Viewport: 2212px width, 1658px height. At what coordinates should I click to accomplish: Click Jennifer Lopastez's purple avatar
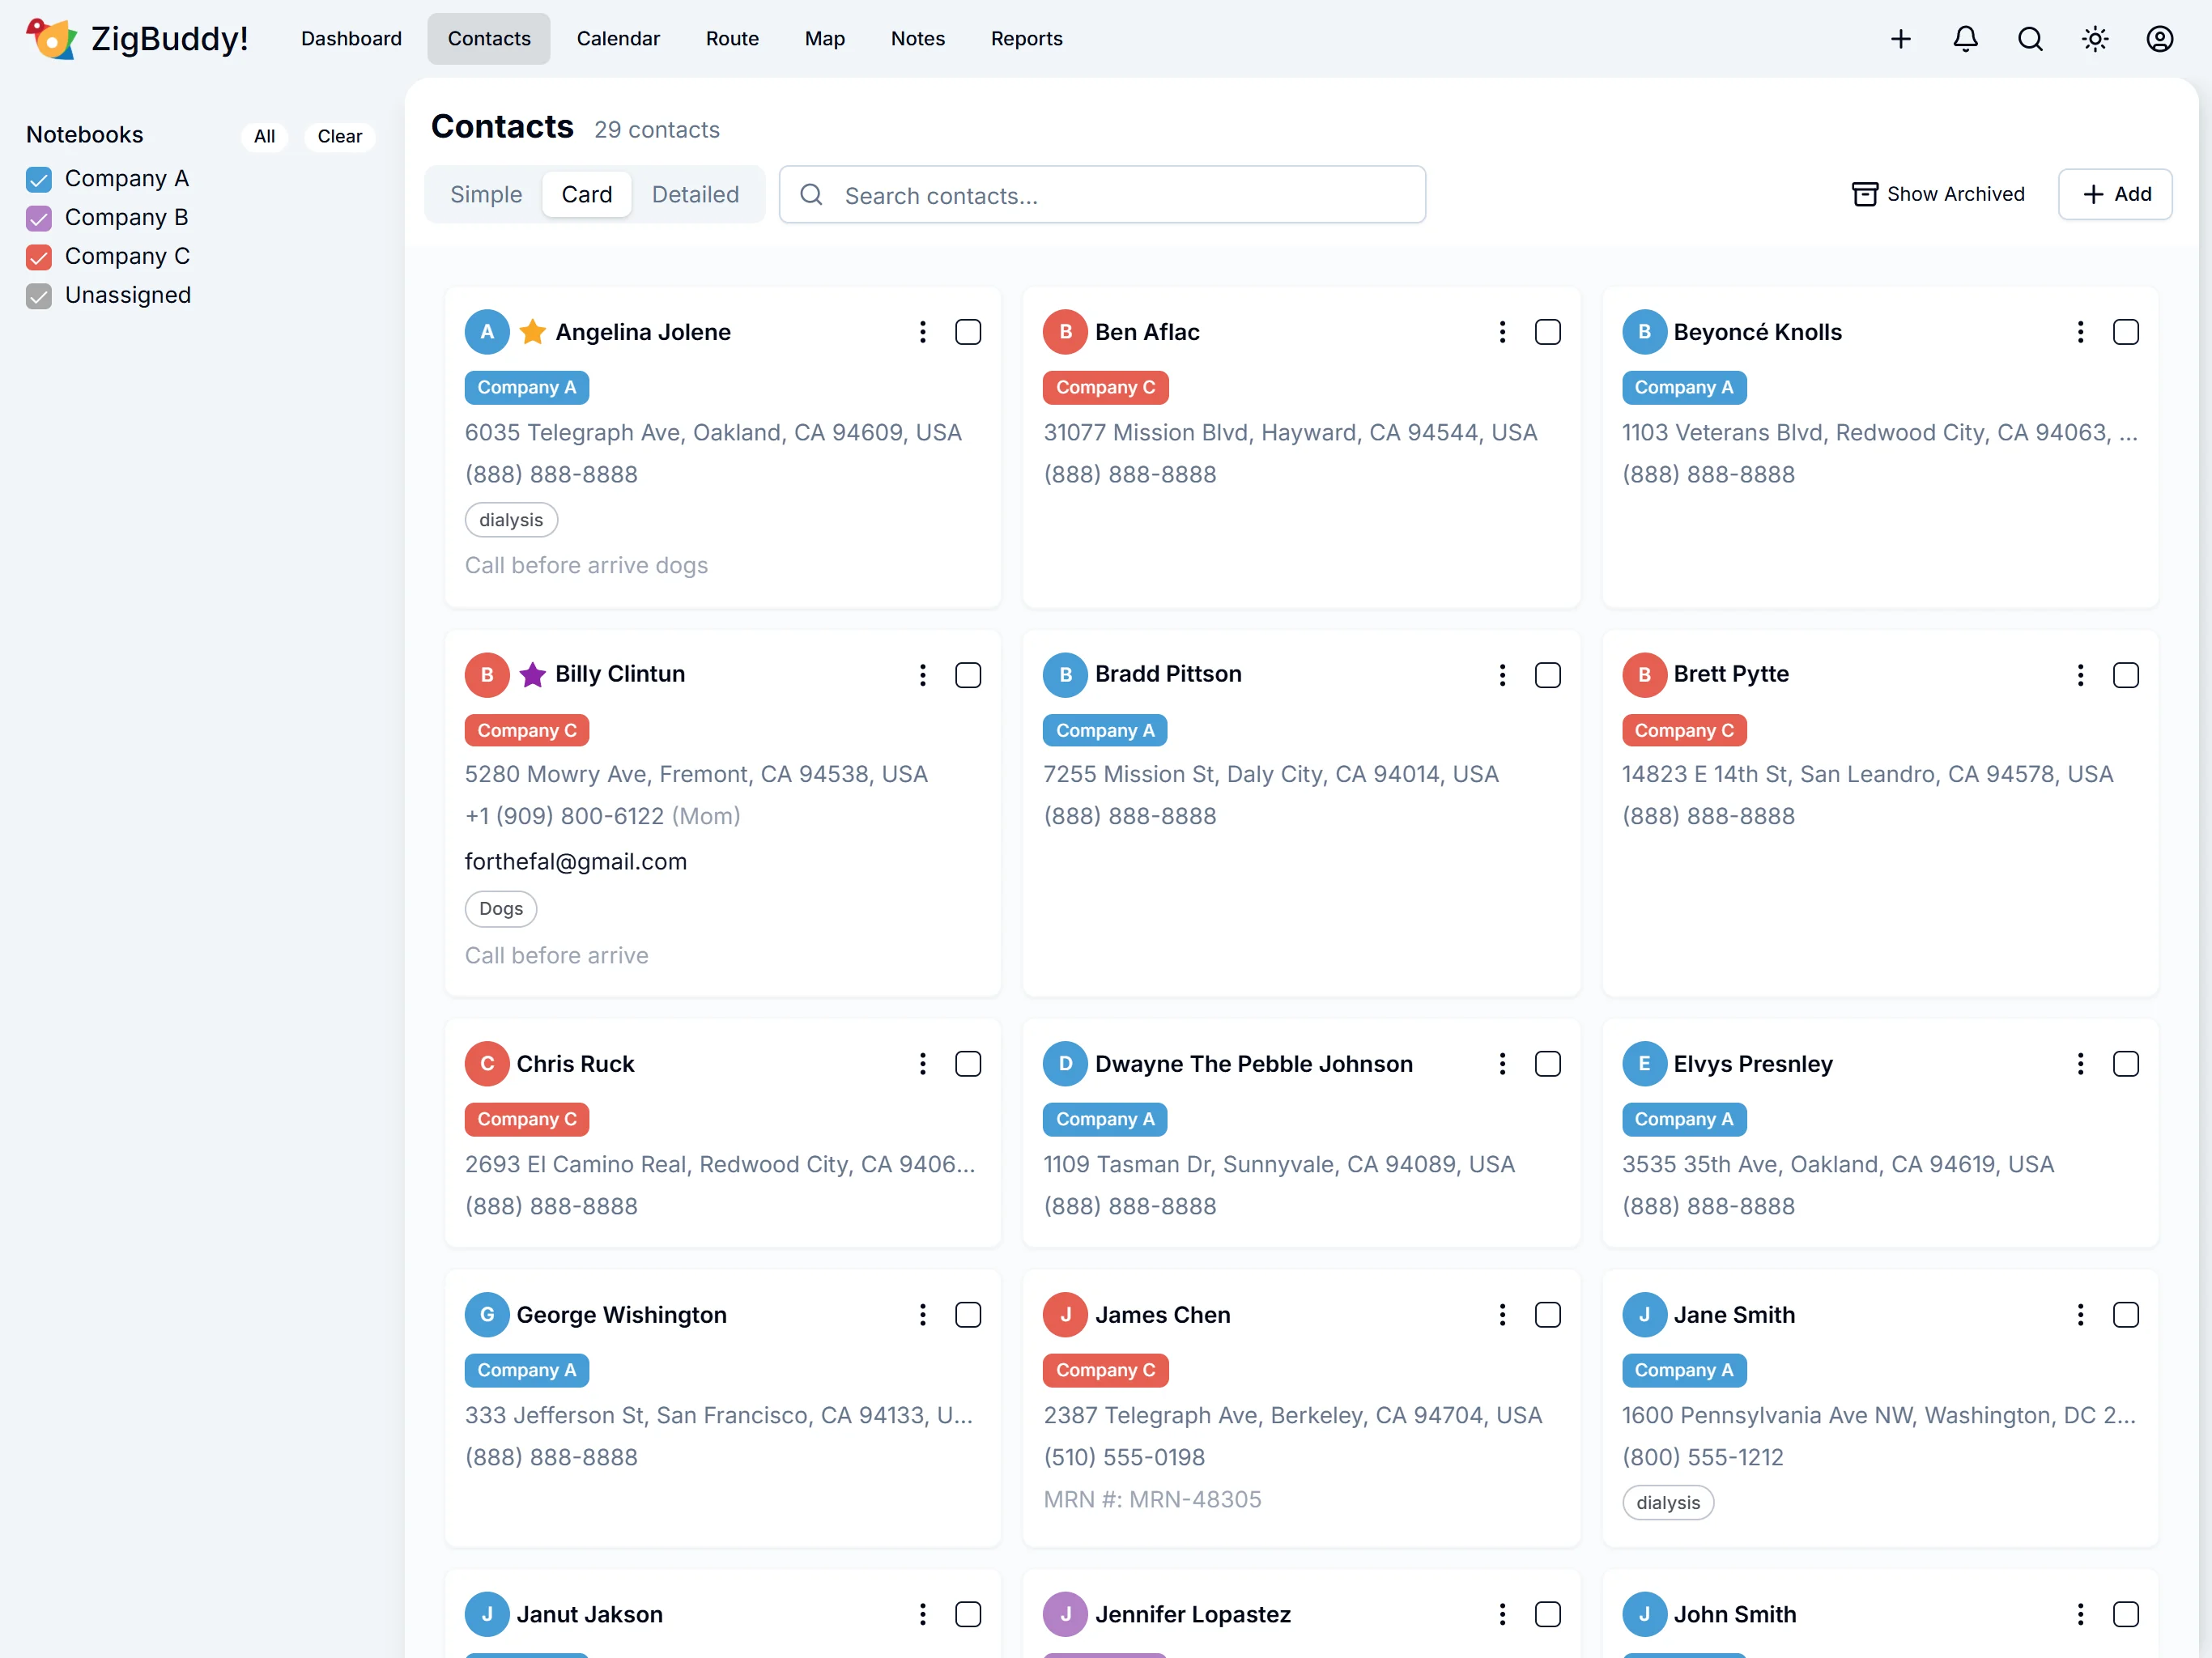(1065, 1613)
